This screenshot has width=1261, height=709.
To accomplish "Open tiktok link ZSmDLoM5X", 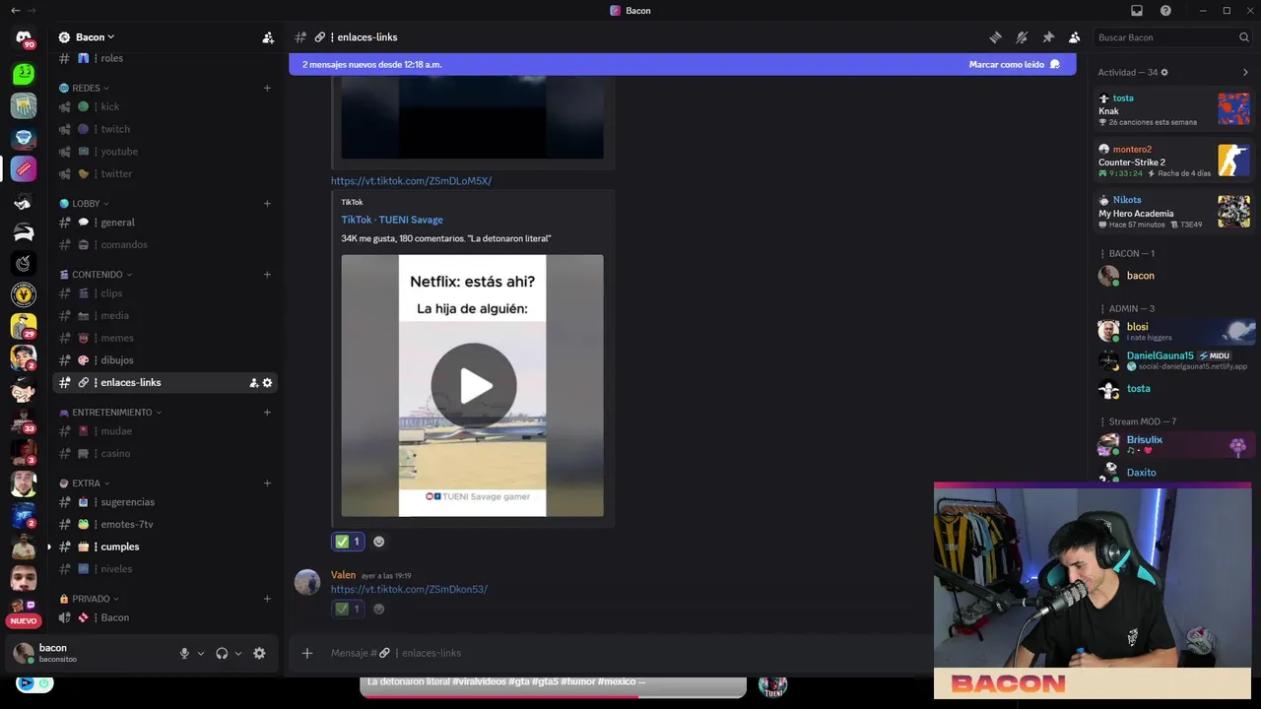I will pyautogui.click(x=411, y=181).
